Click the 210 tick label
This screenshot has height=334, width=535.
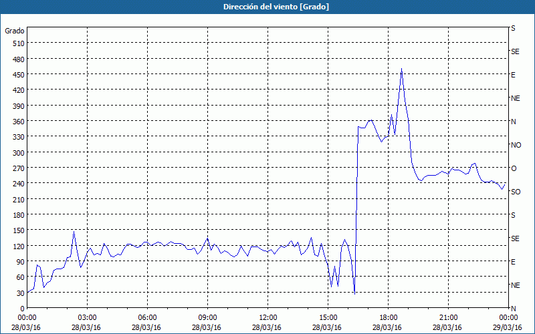point(19,199)
